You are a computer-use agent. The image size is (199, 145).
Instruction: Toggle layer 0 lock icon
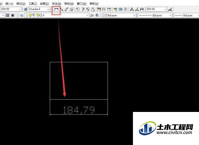pos(37,16)
